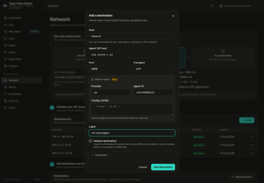
Task: Open Calls in the sidebar
Action: [x=22, y=38]
